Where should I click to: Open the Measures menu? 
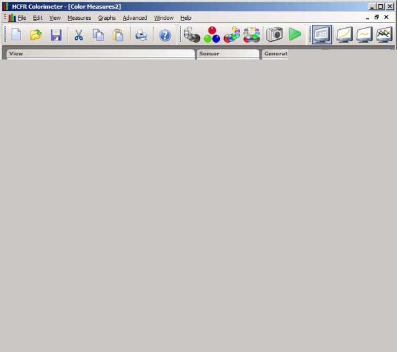[x=79, y=18]
